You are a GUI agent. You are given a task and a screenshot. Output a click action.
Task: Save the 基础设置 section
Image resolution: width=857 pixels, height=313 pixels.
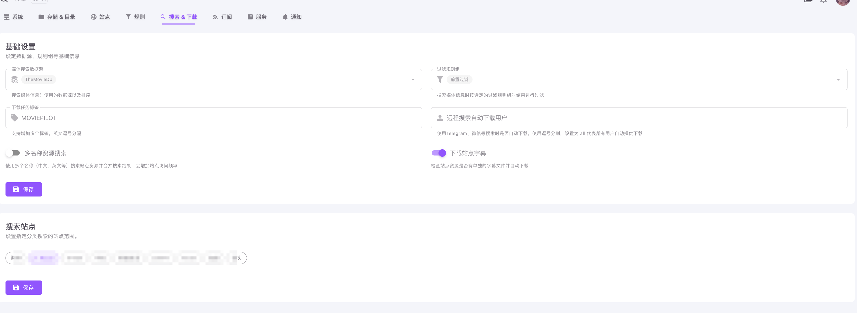pyautogui.click(x=24, y=189)
